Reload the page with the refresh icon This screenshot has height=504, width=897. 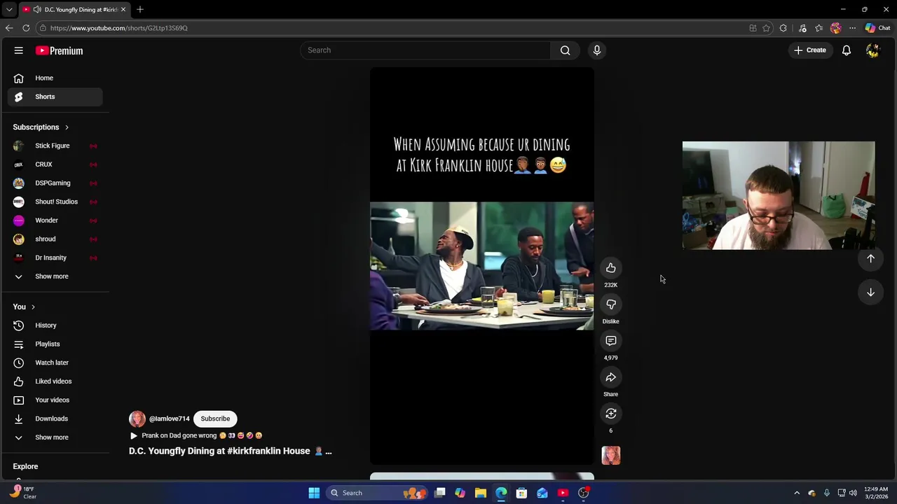[x=26, y=28]
